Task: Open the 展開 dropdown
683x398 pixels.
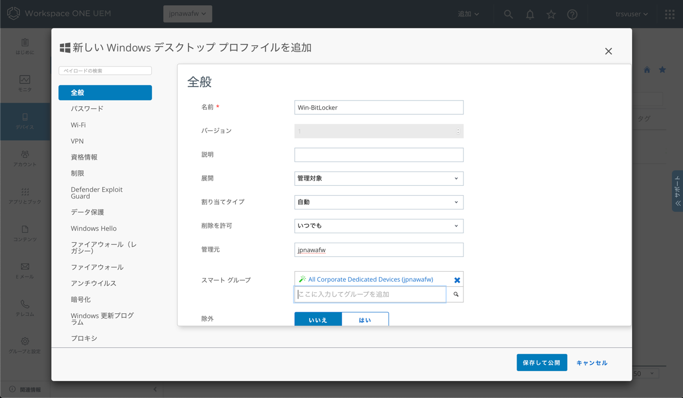Action: tap(379, 178)
